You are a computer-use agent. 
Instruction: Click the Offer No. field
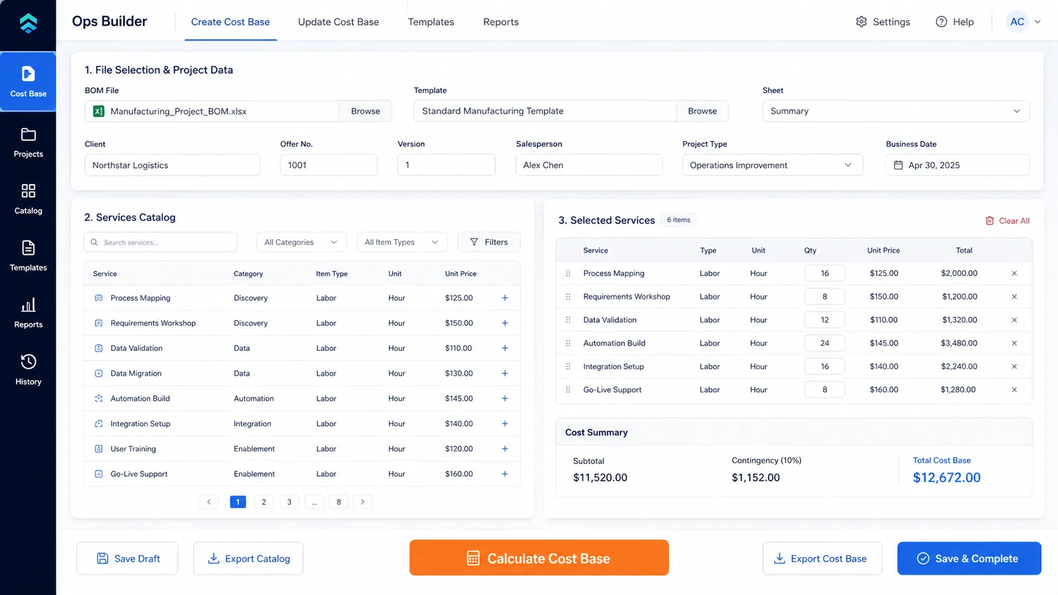click(328, 165)
